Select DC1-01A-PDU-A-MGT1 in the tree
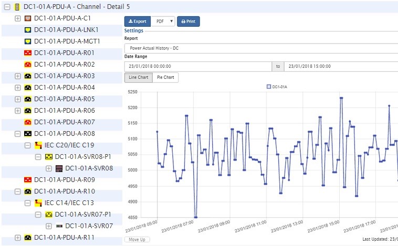 67,41
